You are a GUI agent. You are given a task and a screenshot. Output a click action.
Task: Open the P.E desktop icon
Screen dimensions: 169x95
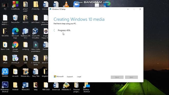pos(5,6)
